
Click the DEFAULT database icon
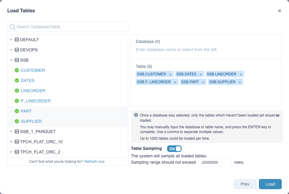coord(17,40)
